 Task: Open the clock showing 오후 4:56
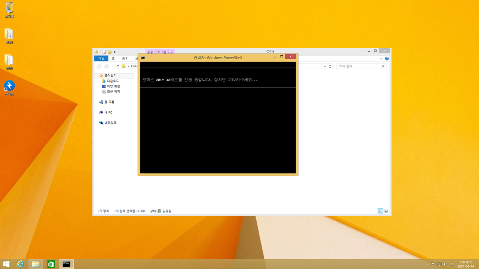pyautogui.click(x=466, y=264)
